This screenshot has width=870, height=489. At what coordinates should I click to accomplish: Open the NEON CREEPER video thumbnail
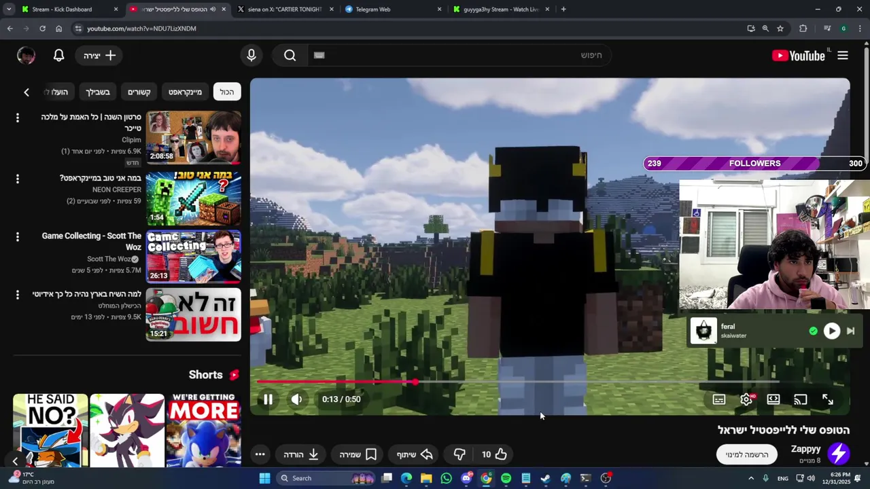coord(194,197)
